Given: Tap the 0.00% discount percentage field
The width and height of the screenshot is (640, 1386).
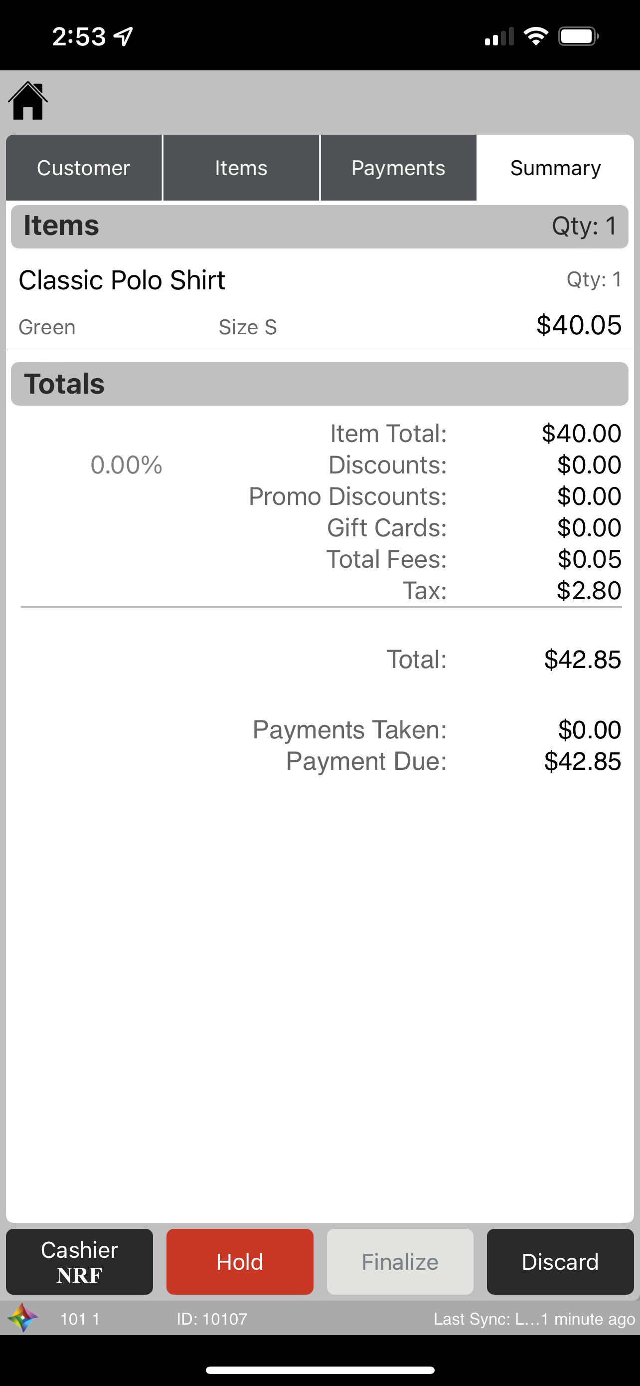Looking at the screenshot, I should point(126,465).
